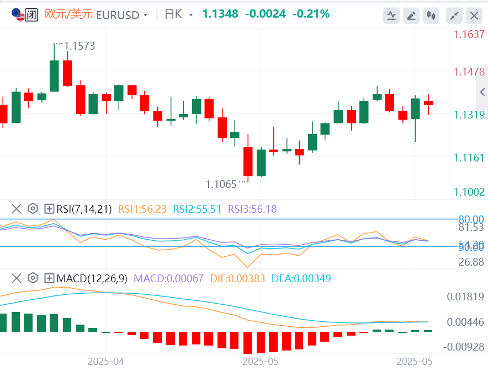Click the 1.1002 price axis label

(469, 192)
